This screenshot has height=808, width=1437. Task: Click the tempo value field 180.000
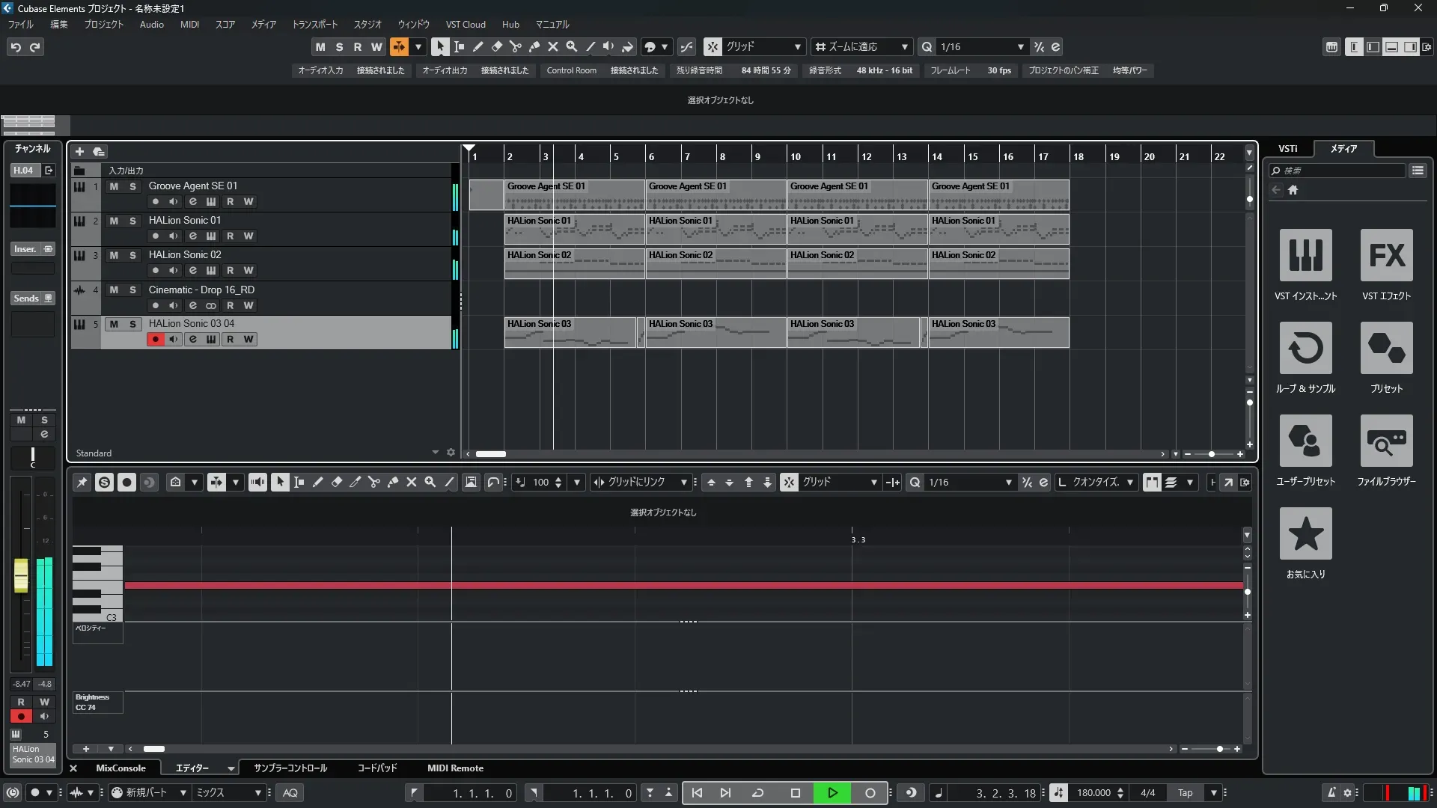click(x=1093, y=793)
